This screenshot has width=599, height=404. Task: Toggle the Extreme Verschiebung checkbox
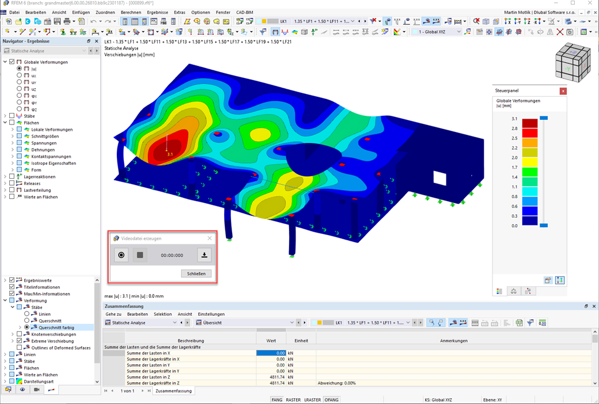pos(19,341)
